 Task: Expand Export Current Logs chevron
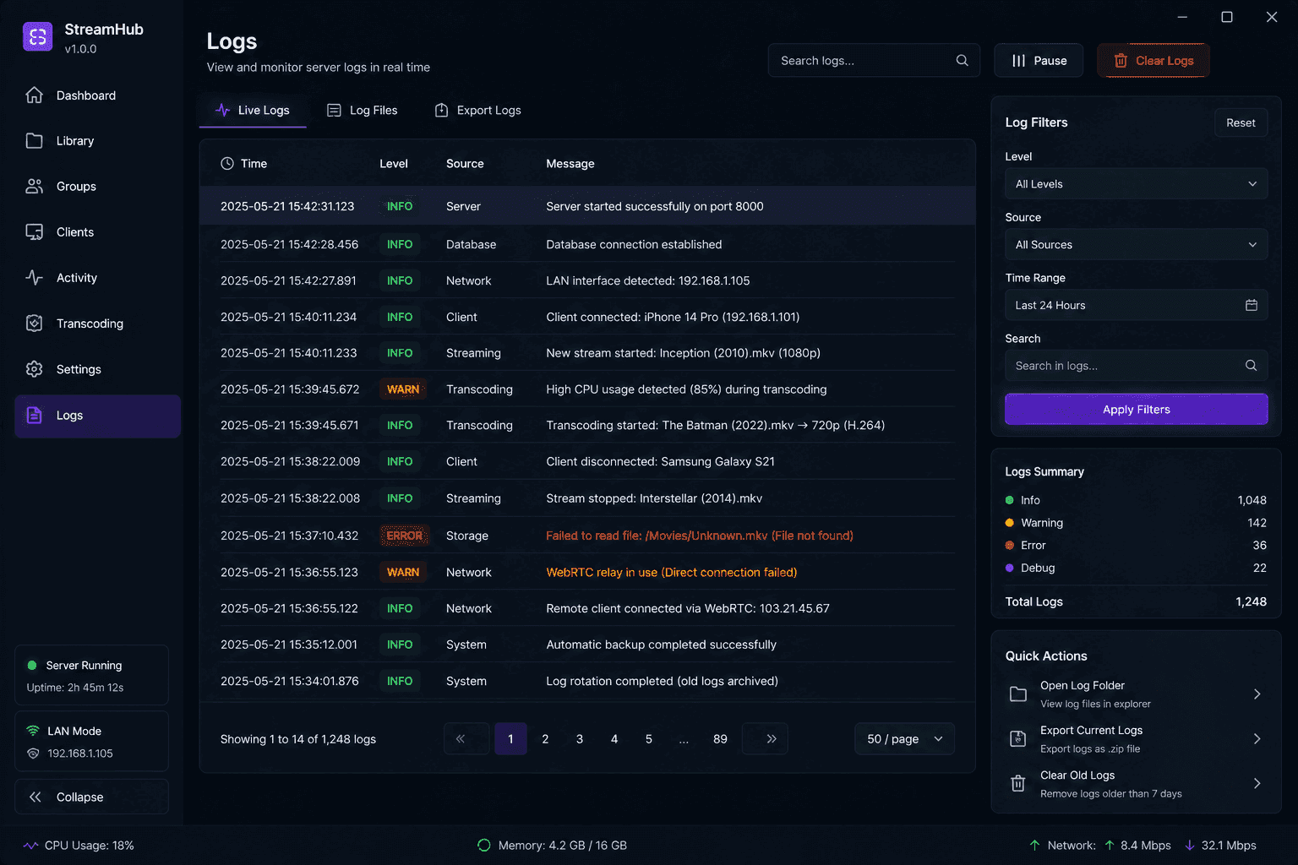click(x=1257, y=739)
